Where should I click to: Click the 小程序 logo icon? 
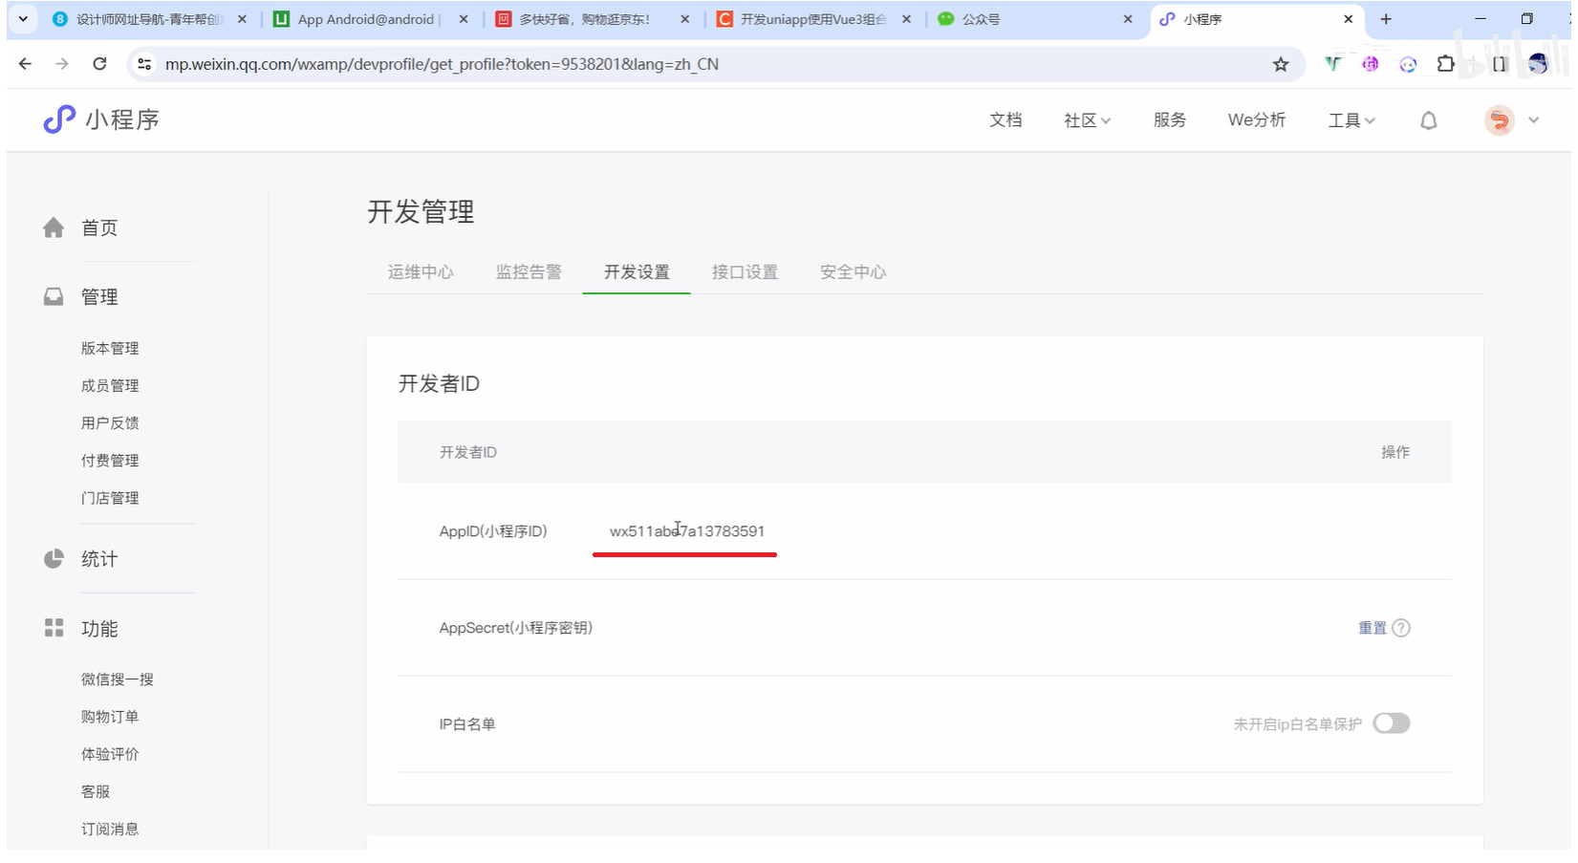pos(59,119)
